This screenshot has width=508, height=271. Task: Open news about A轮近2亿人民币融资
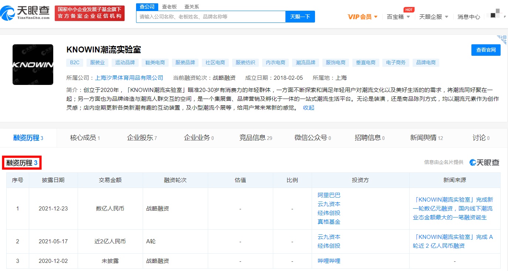point(453,241)
